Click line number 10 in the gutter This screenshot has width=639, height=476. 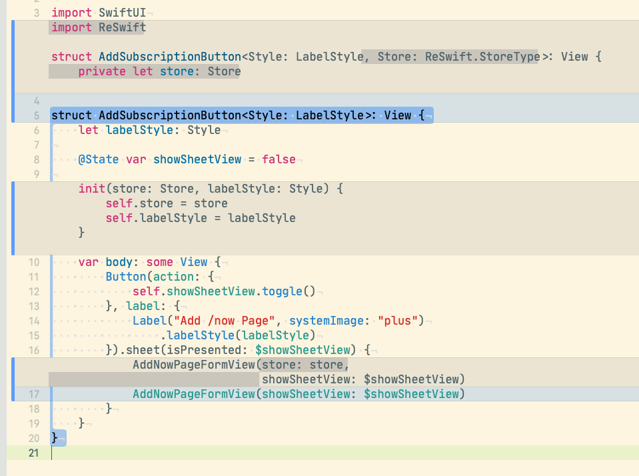pos(34,262)
